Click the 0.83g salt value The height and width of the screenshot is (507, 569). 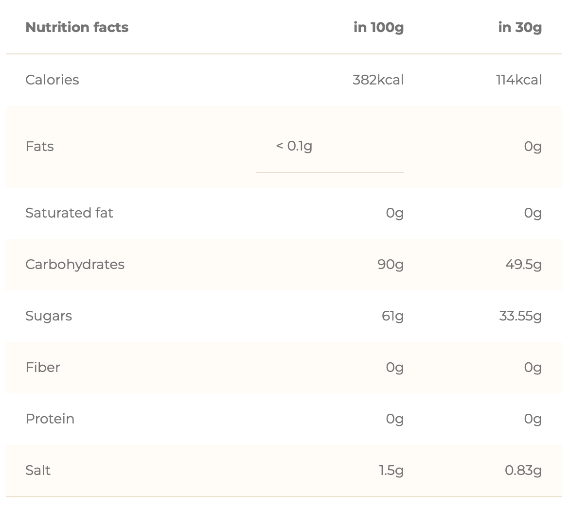coord(523,470)
